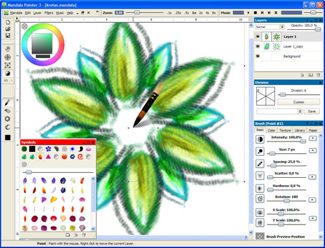Viewport: 325px width, 248px height.
Task: Click the Custom division button
Action: coord(298,102)
